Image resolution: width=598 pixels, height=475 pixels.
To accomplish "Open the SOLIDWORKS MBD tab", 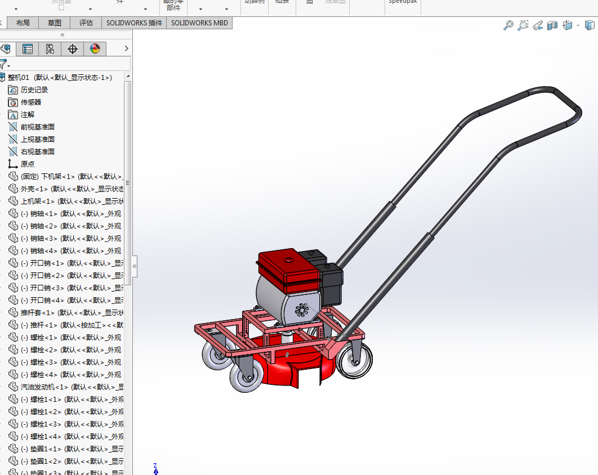I will coord(199,23).
